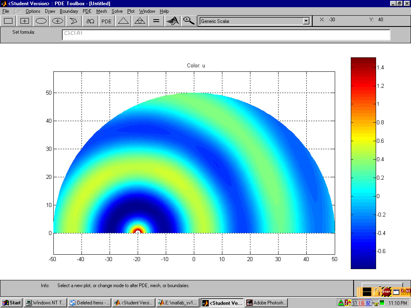Open the Help menu
This screenshot has height=308, width=411.
click(x=164, y=11)
